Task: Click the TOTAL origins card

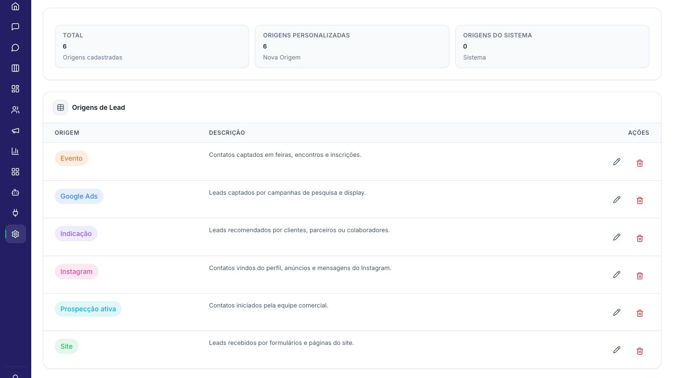Action: [152, 47]
